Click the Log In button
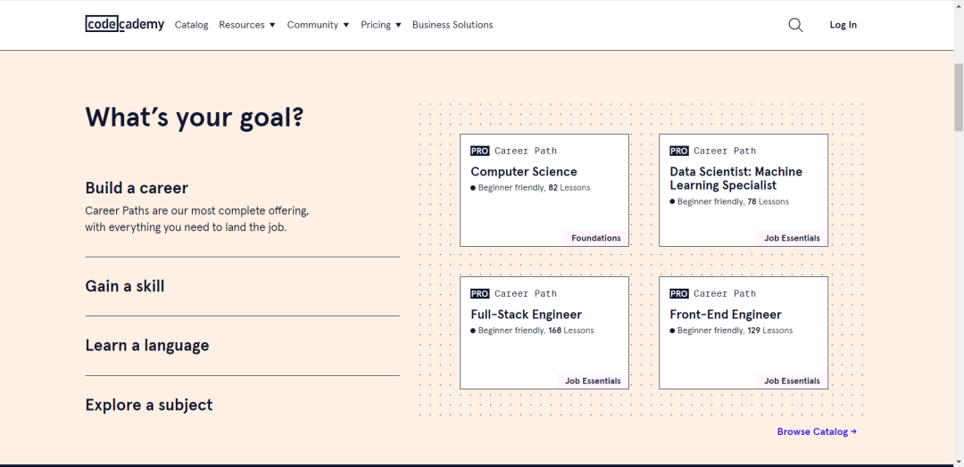Viewport: 964px width, 467px height. pyautogui.click(x=843, y=25)
